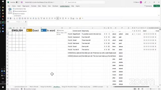Open About Lambda Explorer

pyautogui.click(x=20, y=11)
